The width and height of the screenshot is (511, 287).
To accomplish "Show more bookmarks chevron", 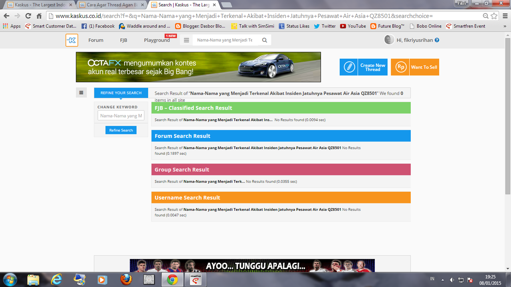I will tap(505, 26).
